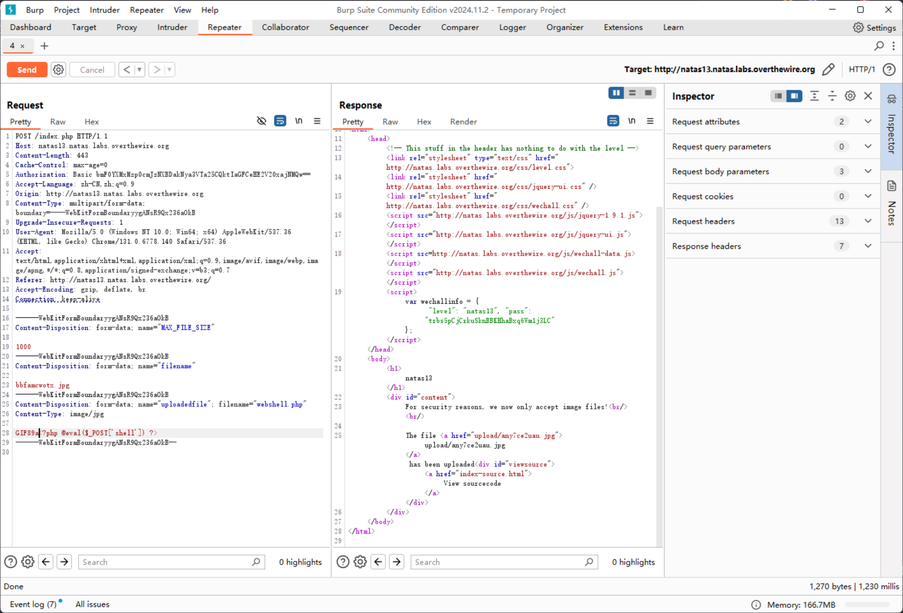The width and height of the screenshot is (903, 613).
Task: Go to next match in Response search
Action: tap(397, 562)
